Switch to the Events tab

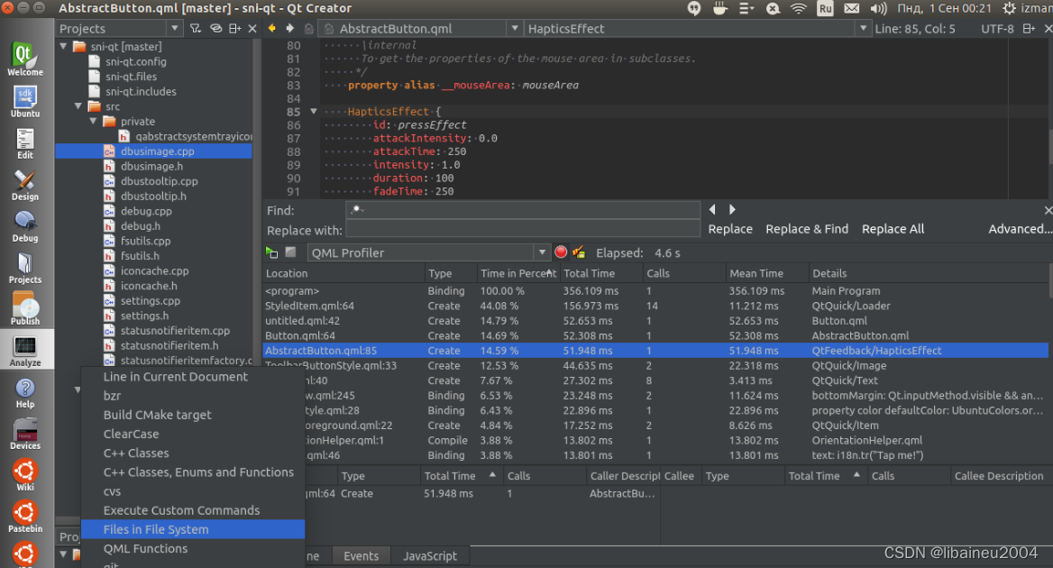coord(361,555)
